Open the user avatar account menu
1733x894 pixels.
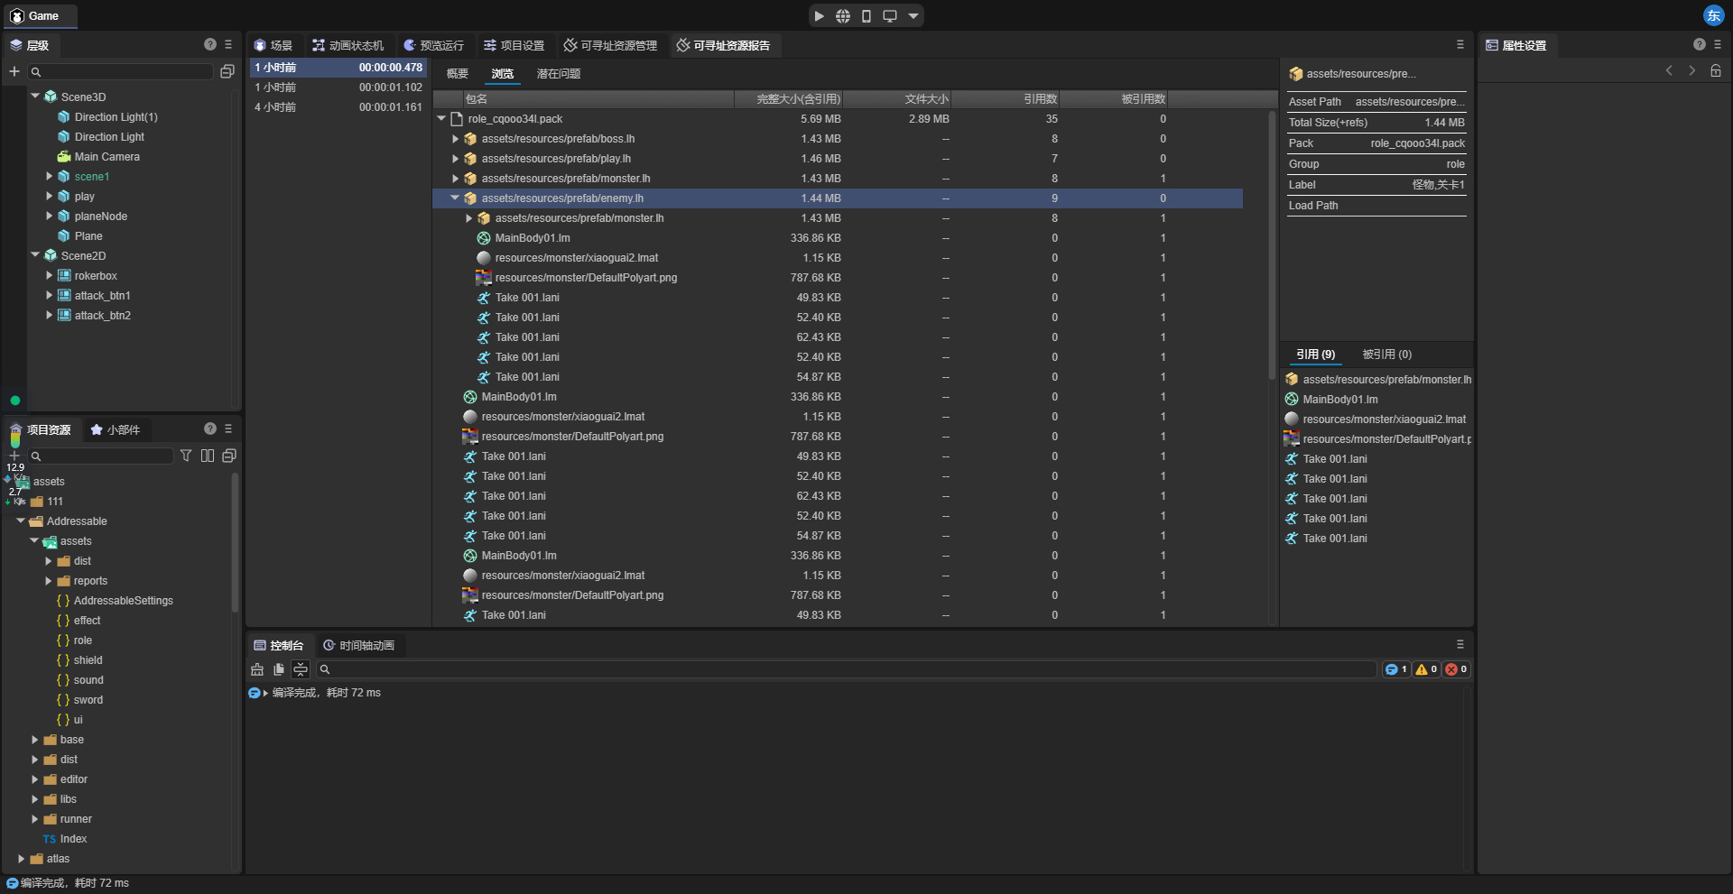(1712, 15)
